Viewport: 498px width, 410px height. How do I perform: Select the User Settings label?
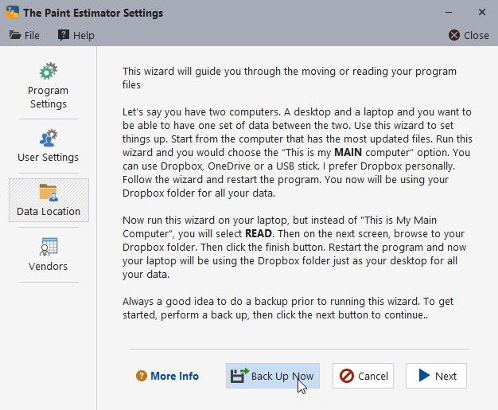click(49, 157)
